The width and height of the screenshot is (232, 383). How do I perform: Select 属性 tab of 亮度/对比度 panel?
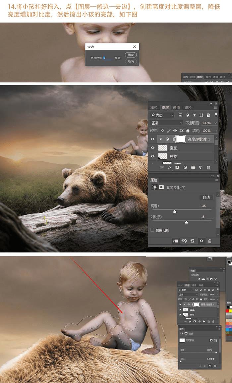pos(154,180)
